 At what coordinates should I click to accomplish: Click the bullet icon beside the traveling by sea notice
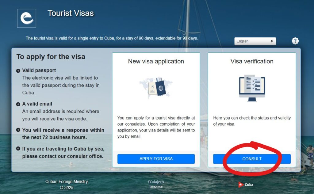[18, 149]
